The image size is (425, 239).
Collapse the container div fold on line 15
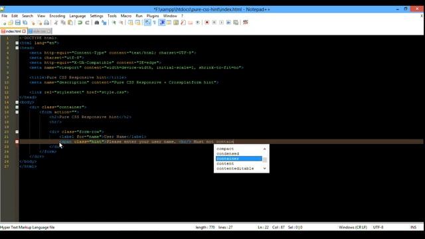pos(17,107)
